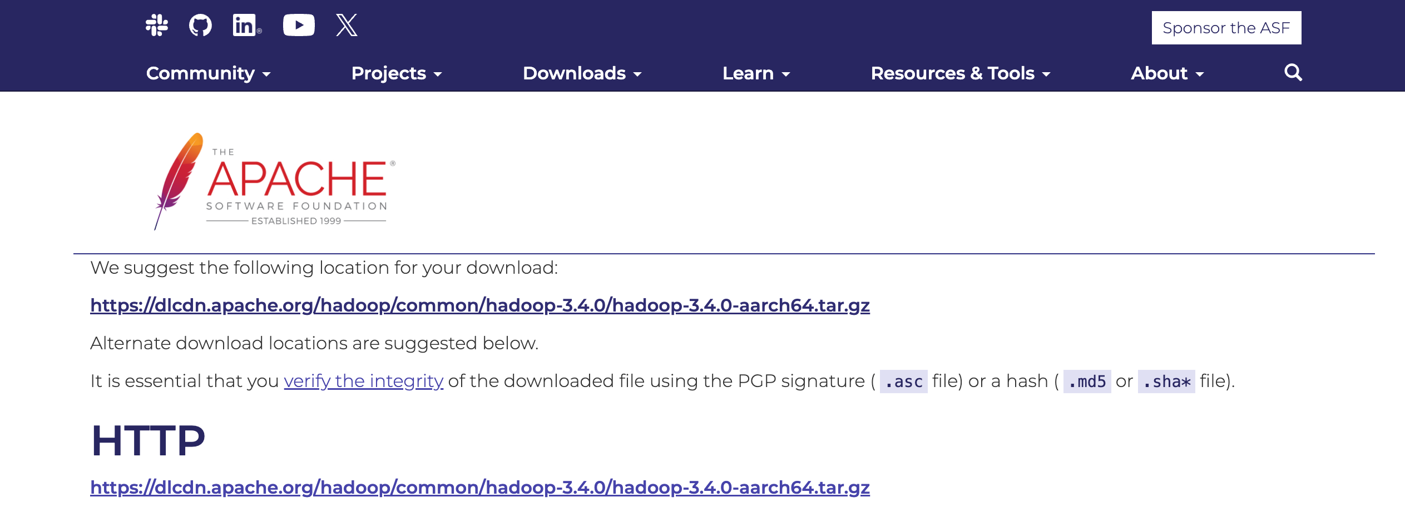Click the .sha* code label
This screenshot has width=1405, height=522.
pos(1166,382)
